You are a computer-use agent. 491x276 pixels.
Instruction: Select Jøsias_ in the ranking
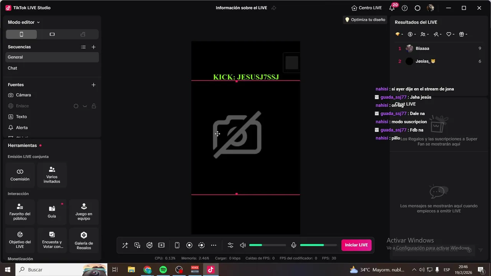pyautogui.click(x=440, y=61)
